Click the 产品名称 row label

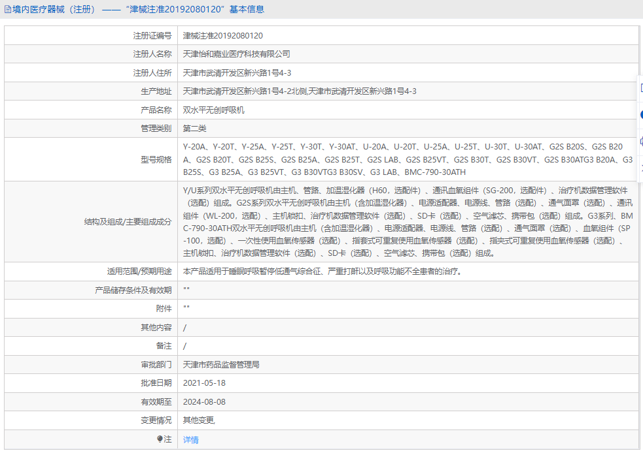(x=156, y=110)
